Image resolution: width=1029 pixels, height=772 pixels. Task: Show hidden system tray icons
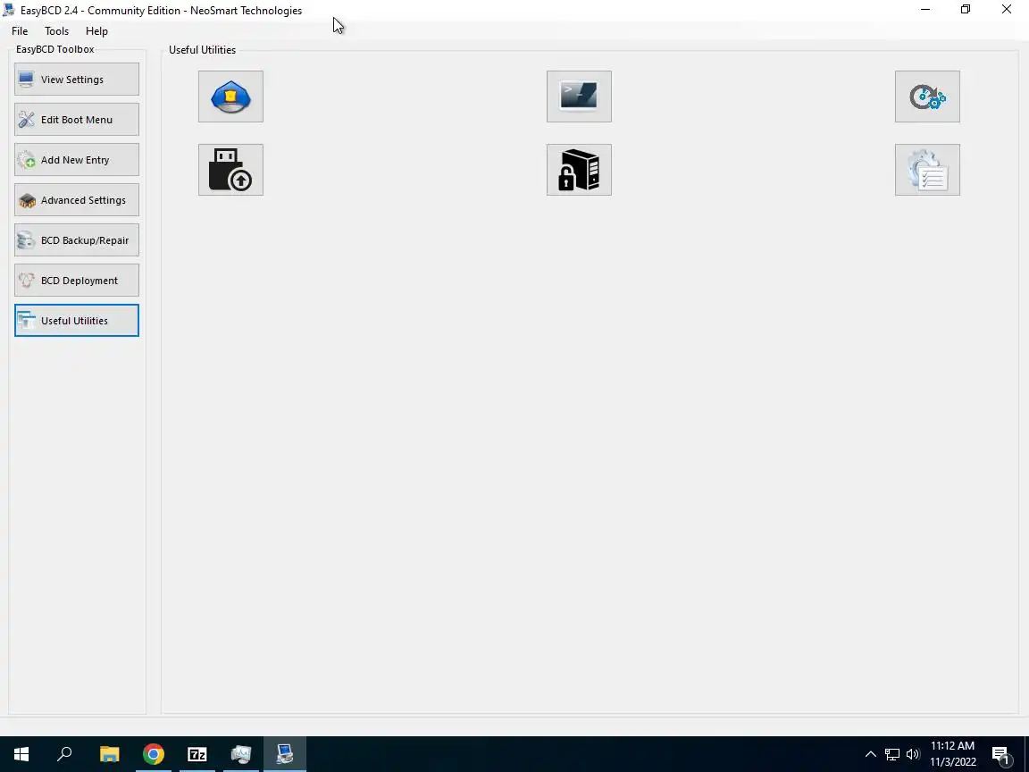pyautogui.click(x=870, y=754)
